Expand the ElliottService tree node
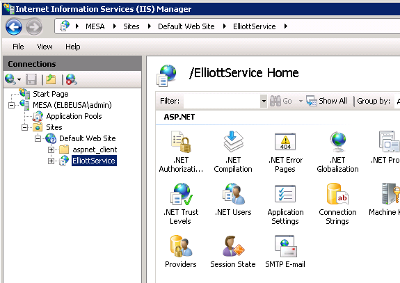The image size is (400, 283). pyautogui.click(x=51, y=161)
